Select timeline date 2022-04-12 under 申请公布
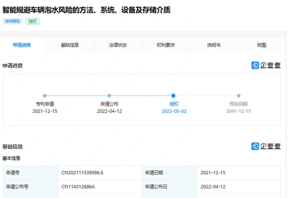 [x=109, y=111]
